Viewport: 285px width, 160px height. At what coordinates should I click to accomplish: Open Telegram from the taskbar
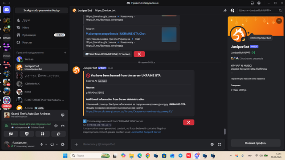coord(180,156)
